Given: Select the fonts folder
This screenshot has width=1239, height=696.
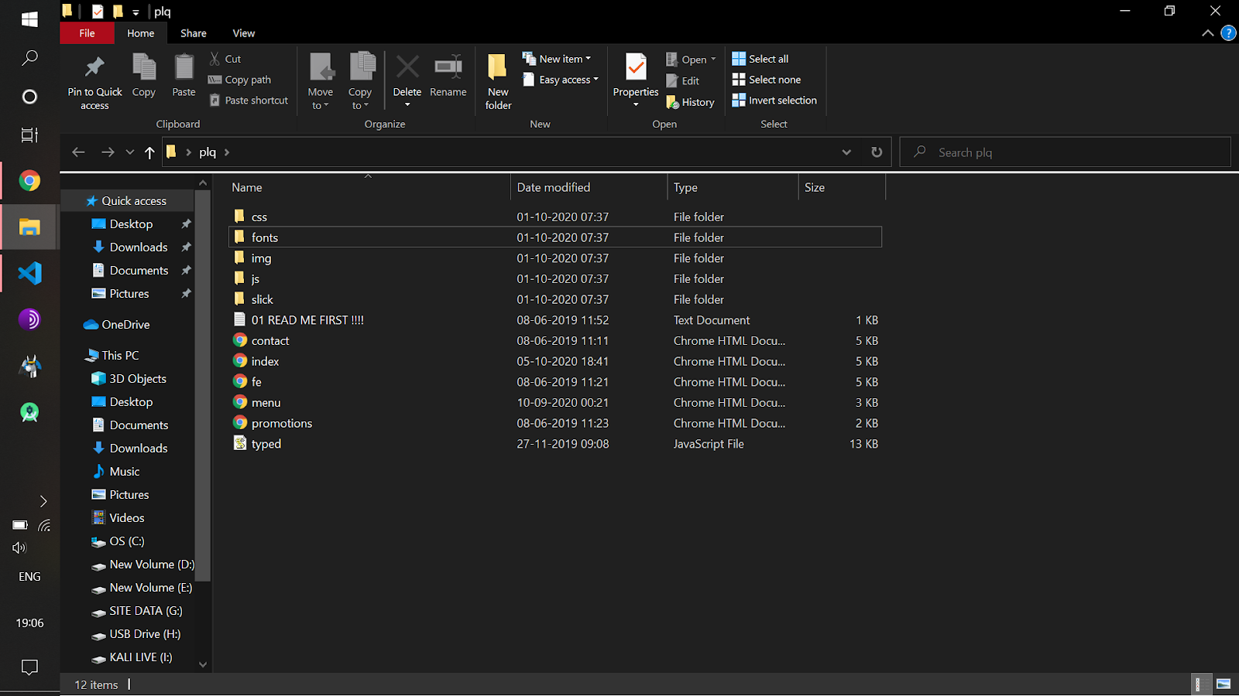Looking at the screenshot, I should pos(555,237).
